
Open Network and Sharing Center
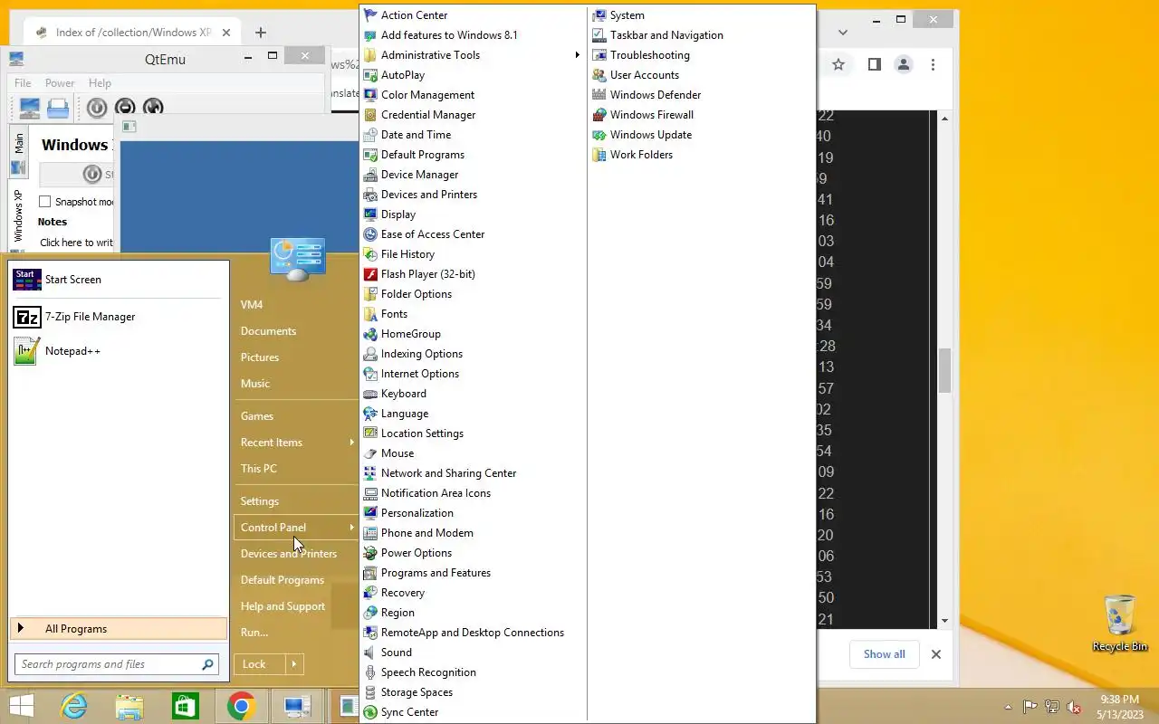(x=448, y=473)
